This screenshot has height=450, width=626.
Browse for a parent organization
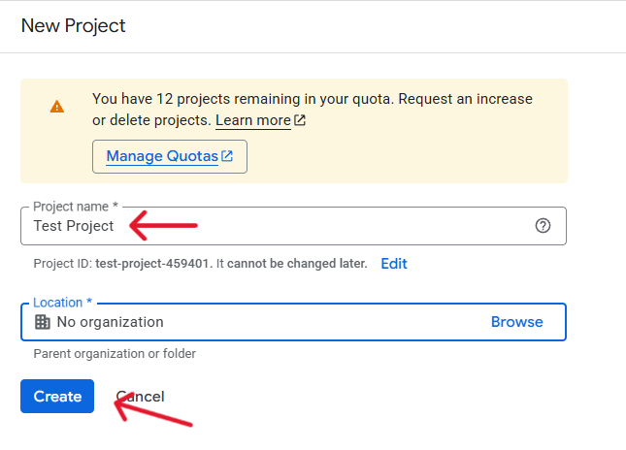516,322
